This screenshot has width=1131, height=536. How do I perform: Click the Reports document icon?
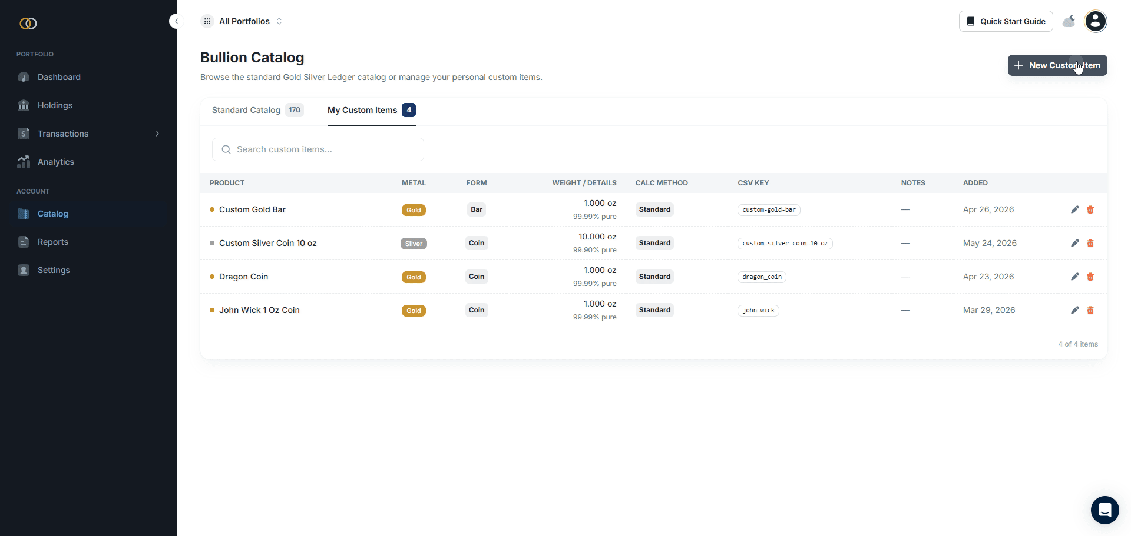pyautogui.click(x=24, y=242)
